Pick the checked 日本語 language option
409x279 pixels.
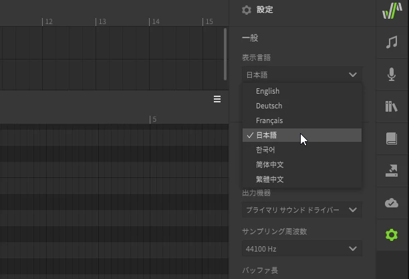[x=266, y=135]
